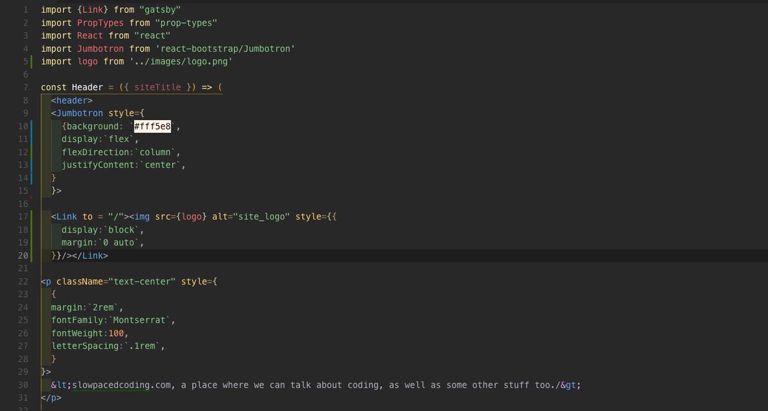
Task: Click the <header> tag on line 8
Action: click(x=72, y=100)
